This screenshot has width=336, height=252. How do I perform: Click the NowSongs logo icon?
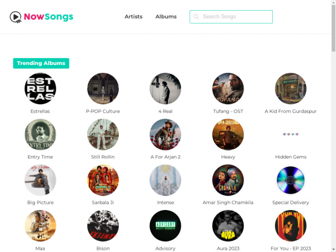click(x=16, y=17)
